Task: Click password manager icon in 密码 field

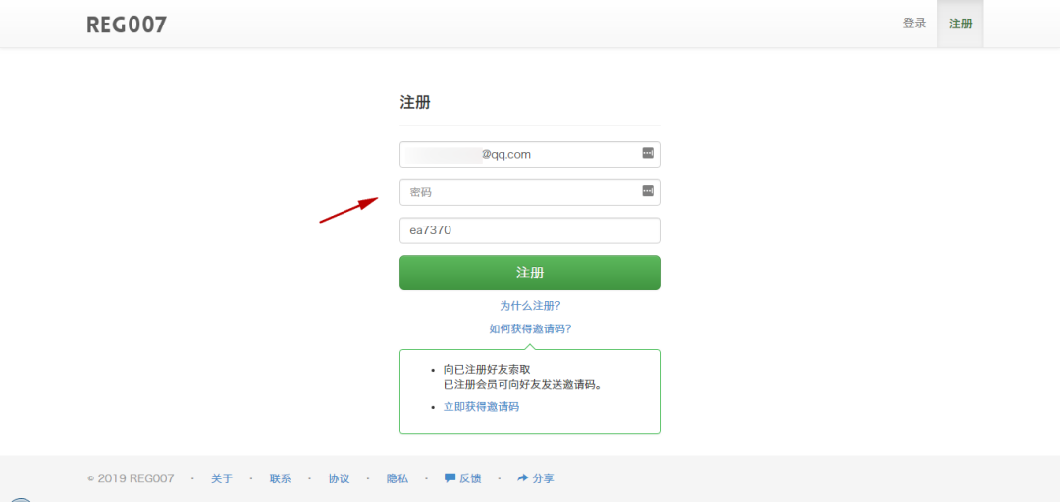Action: (x=648, y=191)
